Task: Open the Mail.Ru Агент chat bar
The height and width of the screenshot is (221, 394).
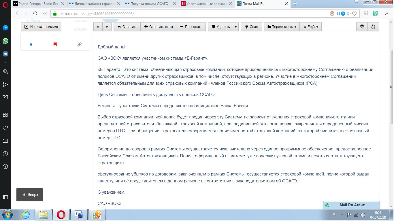Action: [352, 205]
